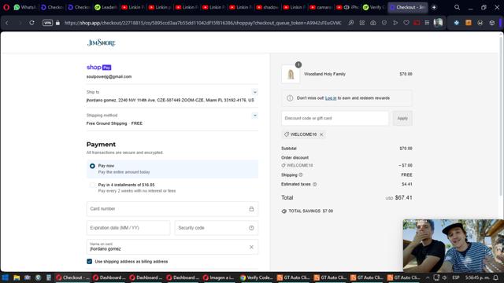This screenshot has width=504, height=283.
Task: Click the card number lock icon
Action: [251, 209]
